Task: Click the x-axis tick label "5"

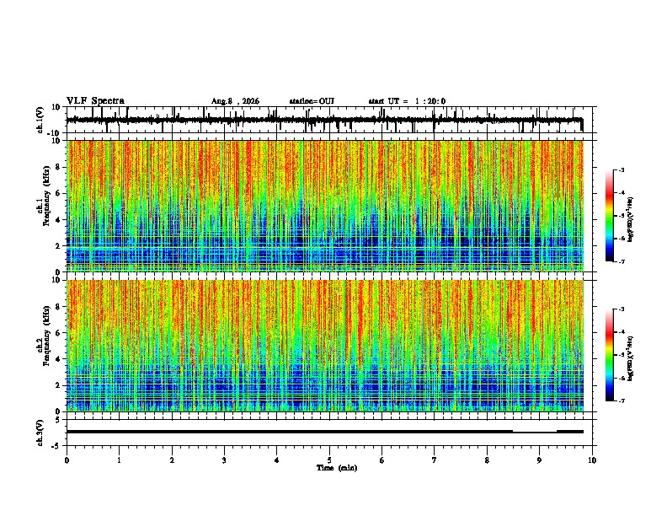Action: pos(329,460)
